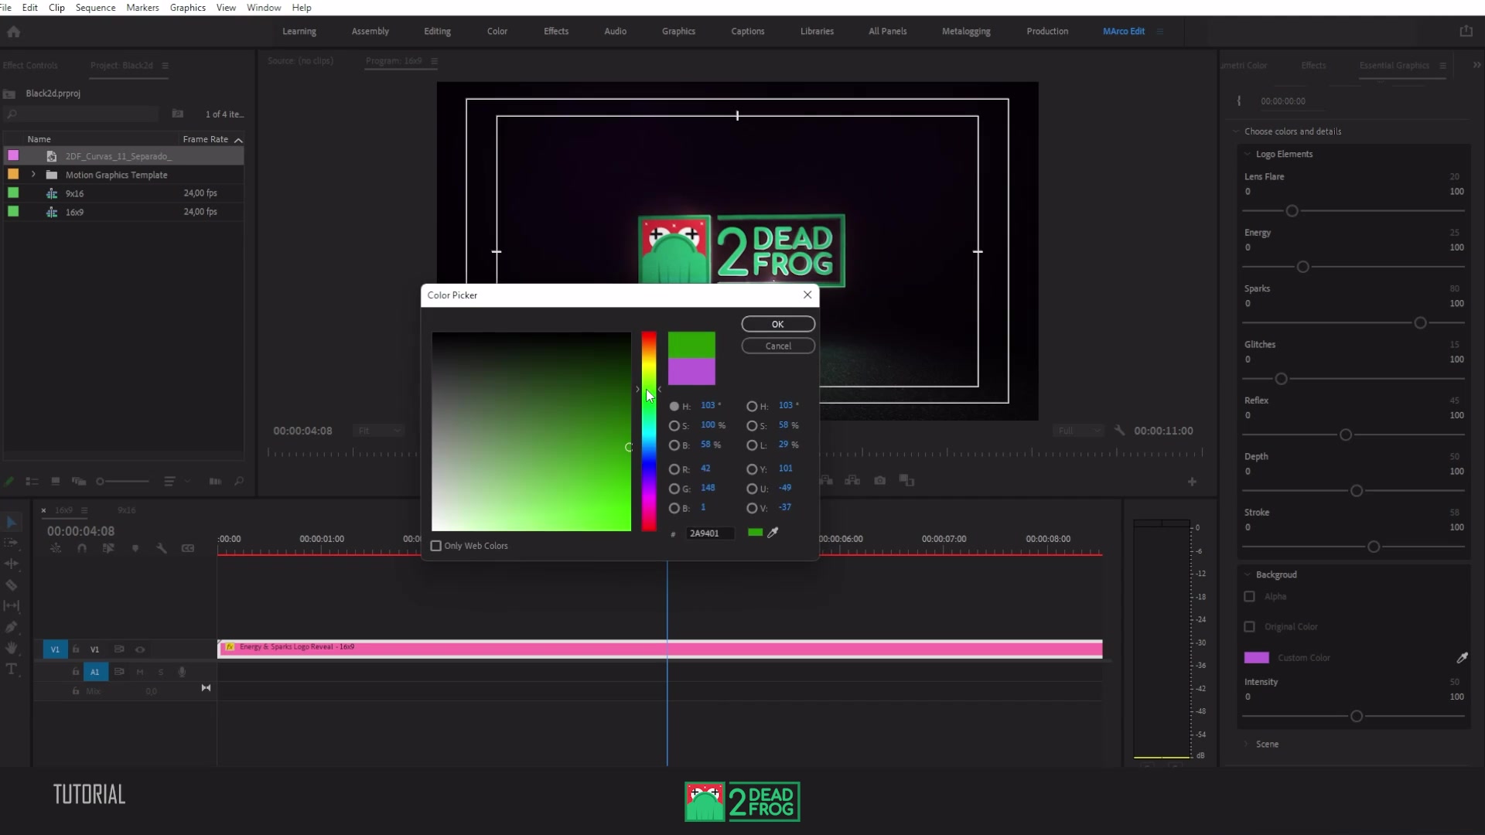Toggle V1 track output eye icon
The height and width of the screenshot is (835, 1485).
(x=140, y=649)
